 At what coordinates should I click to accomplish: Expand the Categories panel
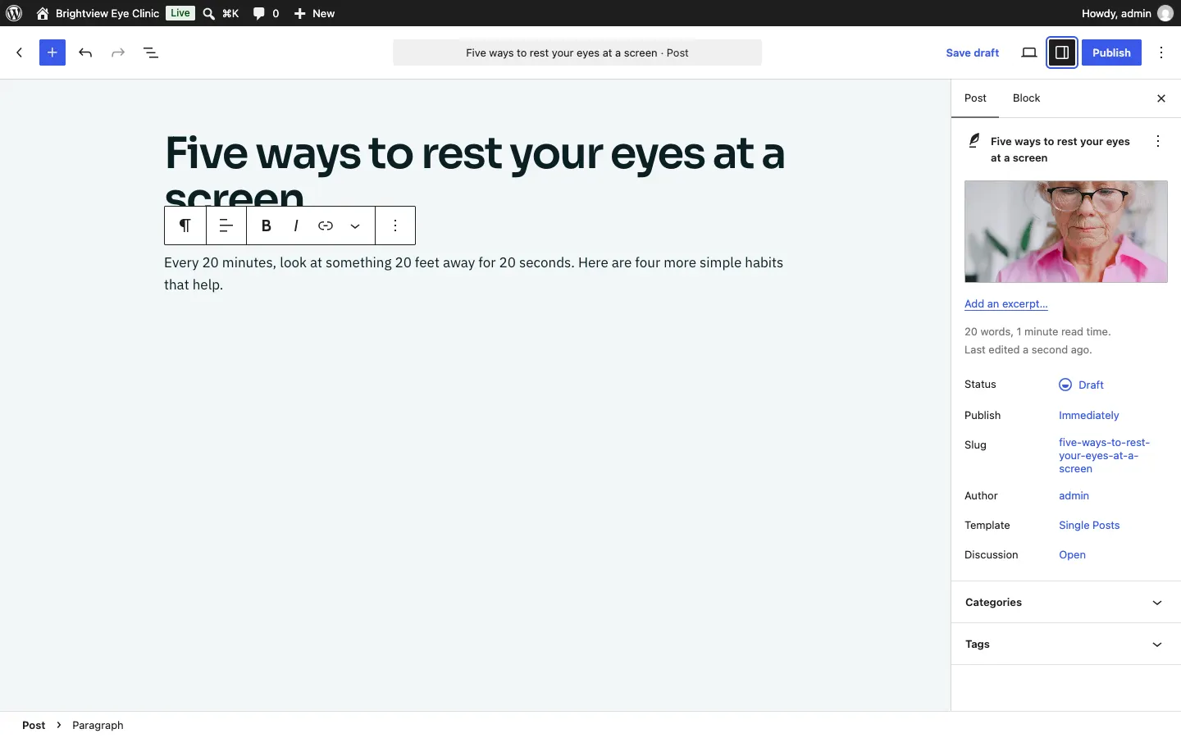tap(1066, 603)
